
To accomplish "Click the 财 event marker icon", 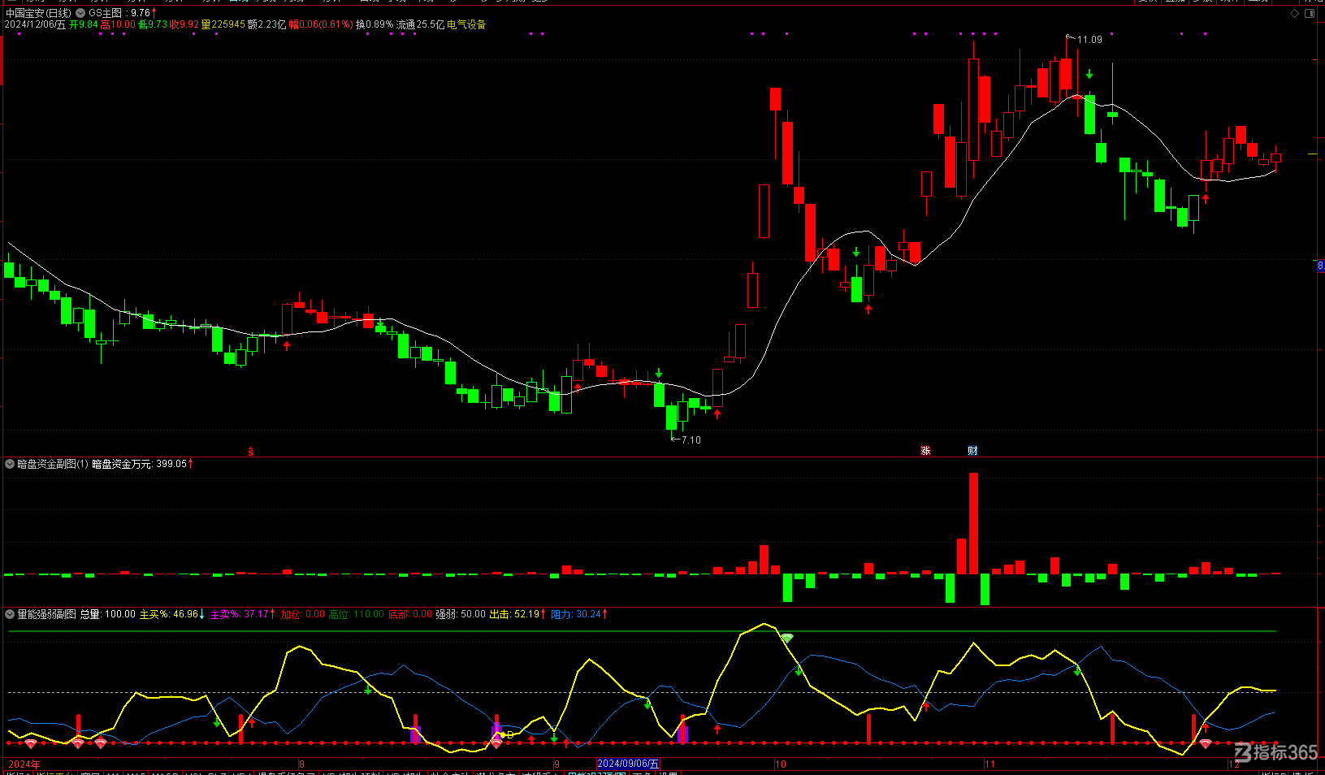I will [972, 451].
